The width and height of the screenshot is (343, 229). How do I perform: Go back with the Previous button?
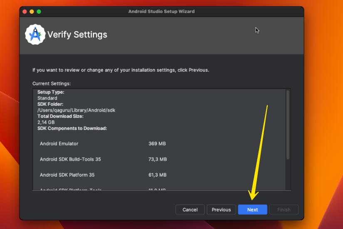(x=221, y=209)
